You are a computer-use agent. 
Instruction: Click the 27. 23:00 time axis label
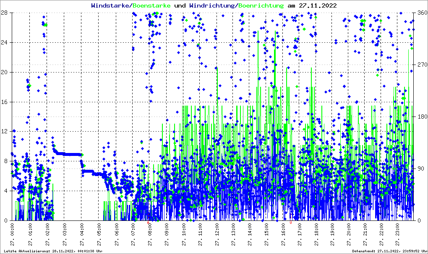click(397, 235)
